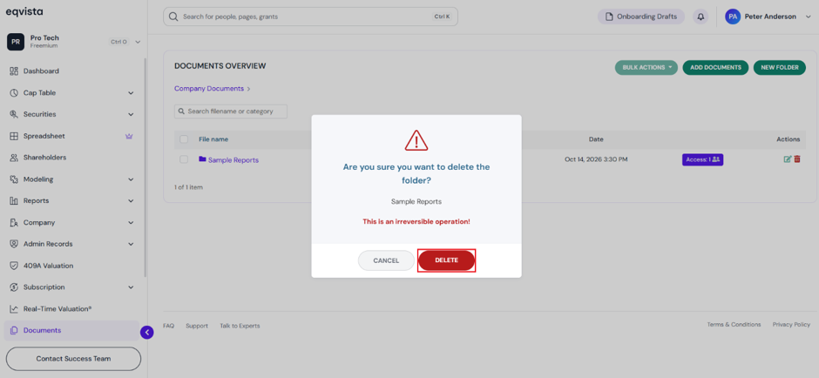The height and width of the screenshot is (378, 819).
Task: Click the eqvista logo
Action: (24, 11)
